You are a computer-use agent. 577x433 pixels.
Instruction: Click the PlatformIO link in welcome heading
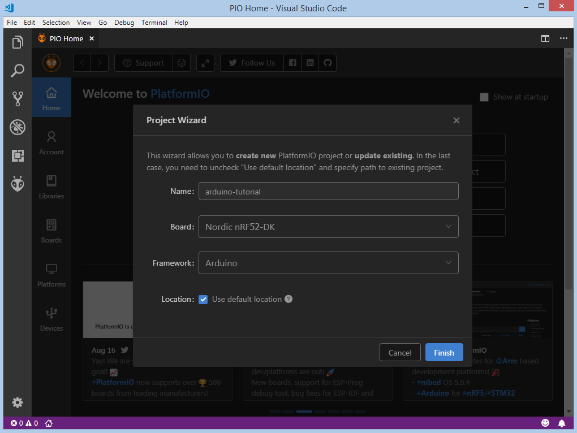180,94
